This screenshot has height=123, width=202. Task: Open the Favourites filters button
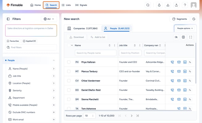pyautogui.click(x=13, y=41)
